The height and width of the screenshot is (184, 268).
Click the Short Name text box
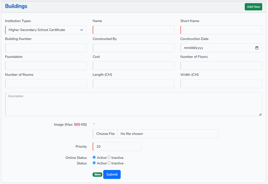pyautogui.click(x=221, y=30)
